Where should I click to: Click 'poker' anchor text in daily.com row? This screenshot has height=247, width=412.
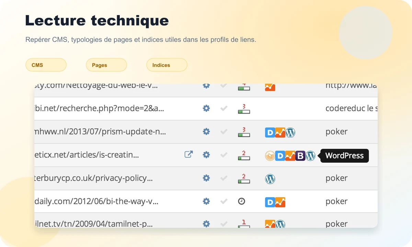pyautogui.click(x=336, y=201)
